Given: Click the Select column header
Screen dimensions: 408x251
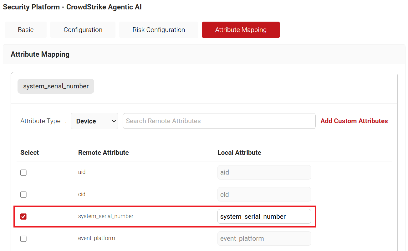Looking at the screenshot, I should click(30, 153).
